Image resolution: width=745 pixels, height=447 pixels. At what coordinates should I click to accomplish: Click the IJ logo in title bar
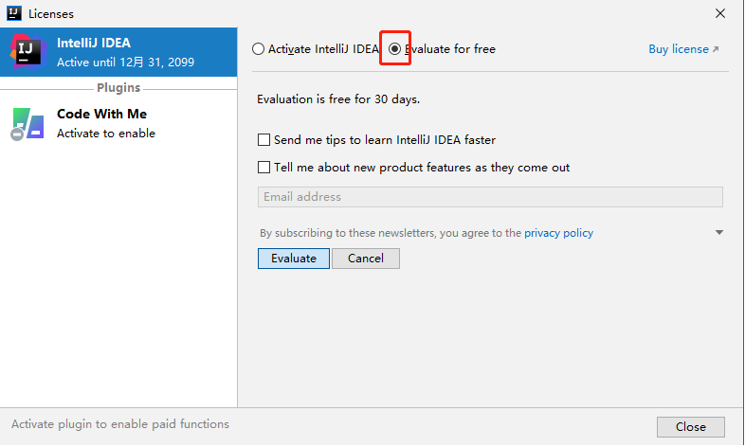click(x=14, y=13)
